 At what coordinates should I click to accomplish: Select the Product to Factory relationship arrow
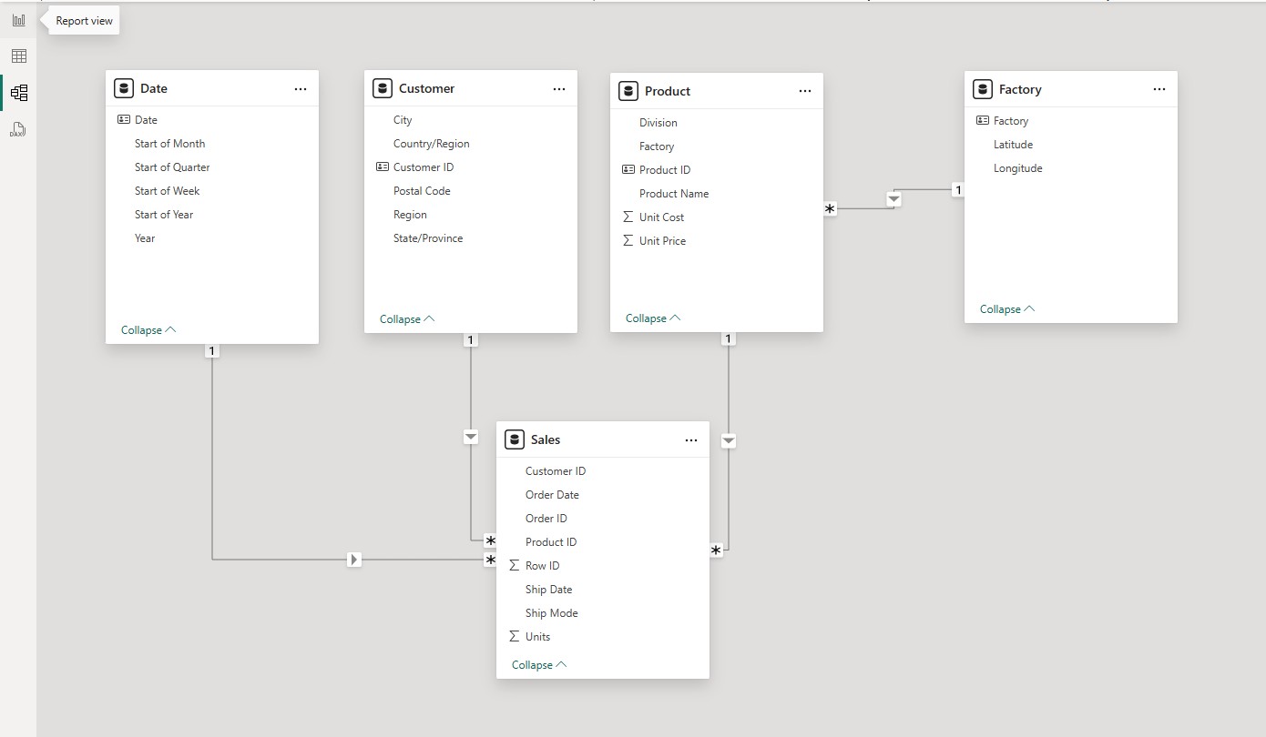(x=894, y=198)
